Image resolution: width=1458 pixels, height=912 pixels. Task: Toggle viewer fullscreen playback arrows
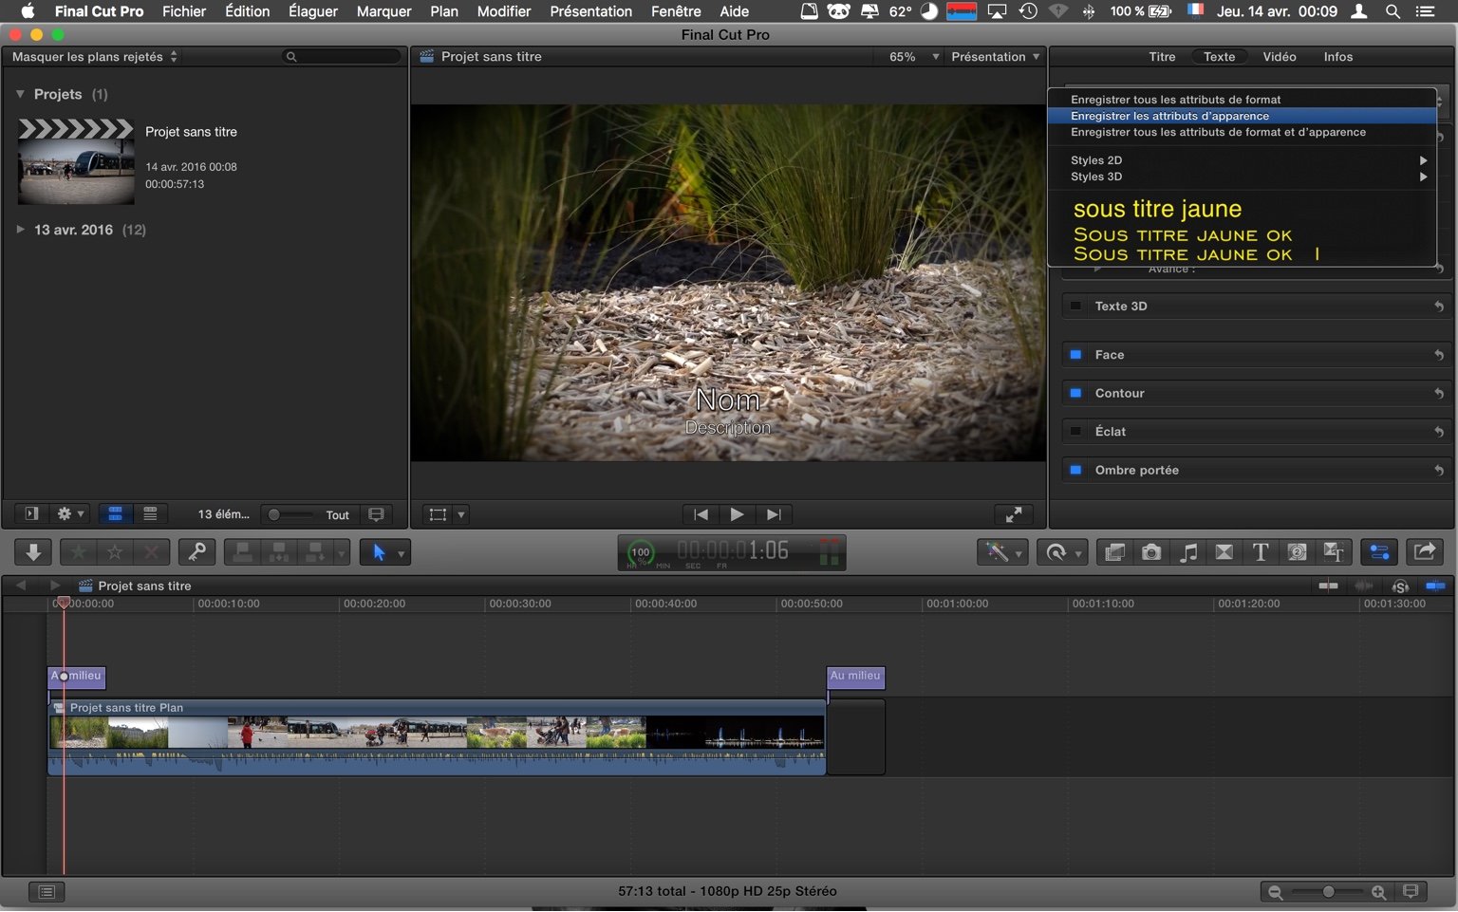(1014, 514)
